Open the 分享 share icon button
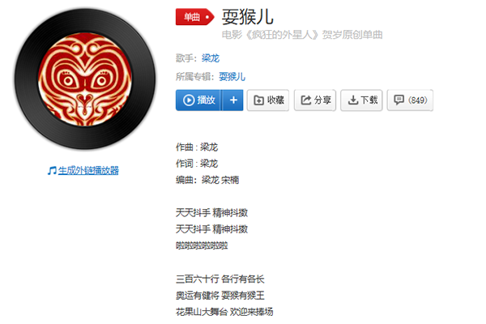 pyautogui.click(x=315, y=100)
